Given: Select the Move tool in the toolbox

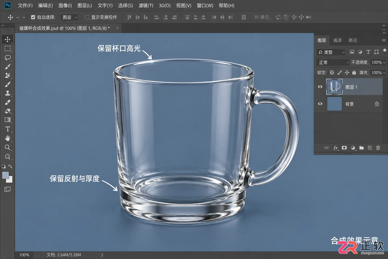Looking at the screenshot, I should (8, 39).
